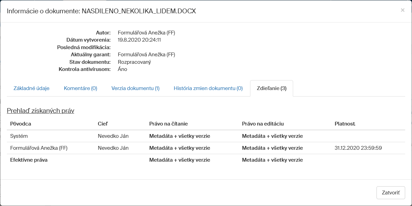Image resolution: width=412 pixels, height=206 pixels.
Task: Click Nevedko Ján in the Systém row
Action: [113, 136]
